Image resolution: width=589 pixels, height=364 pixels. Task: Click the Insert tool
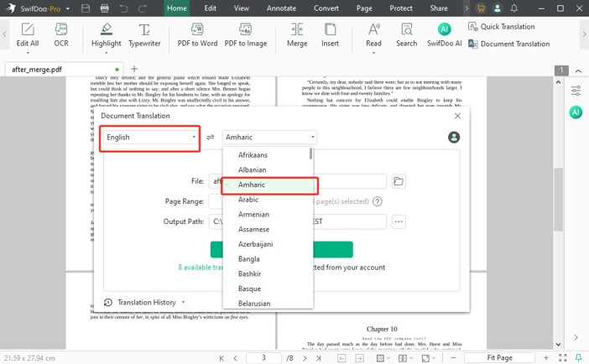(330, 34)
